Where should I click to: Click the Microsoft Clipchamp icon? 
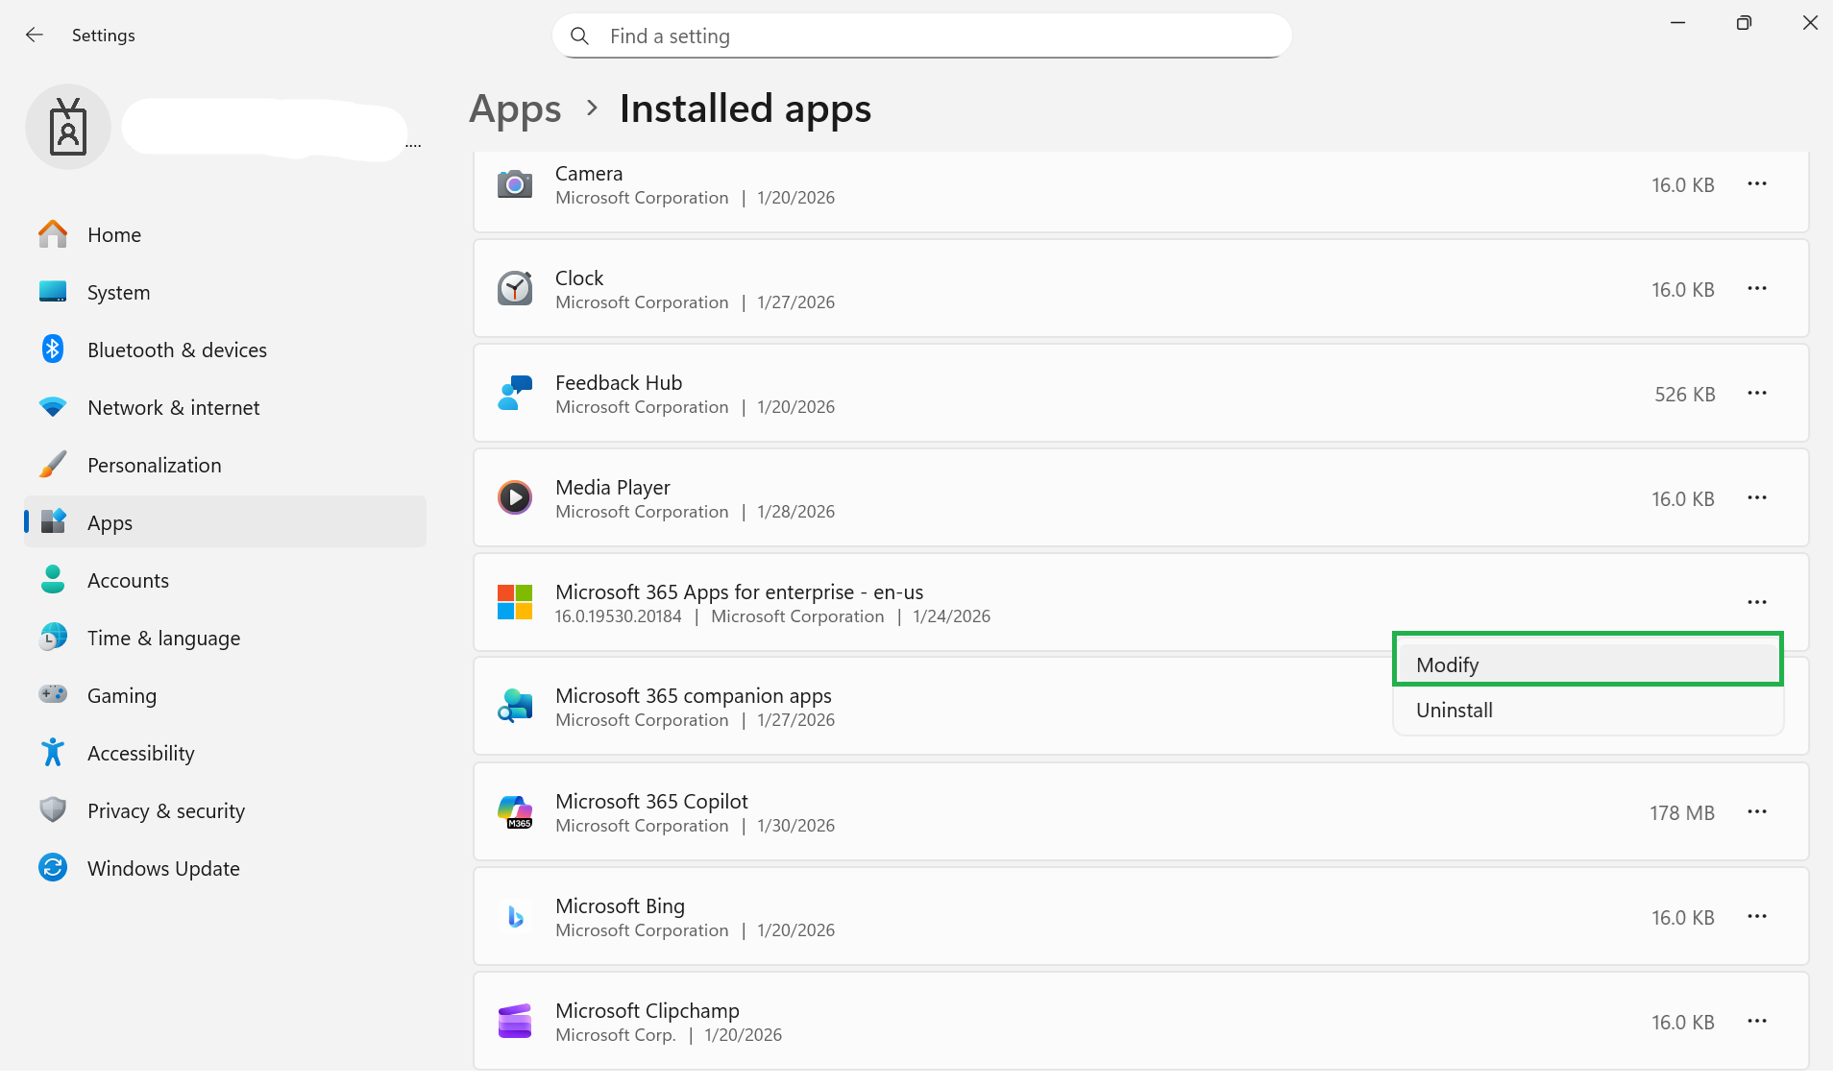515,1022
